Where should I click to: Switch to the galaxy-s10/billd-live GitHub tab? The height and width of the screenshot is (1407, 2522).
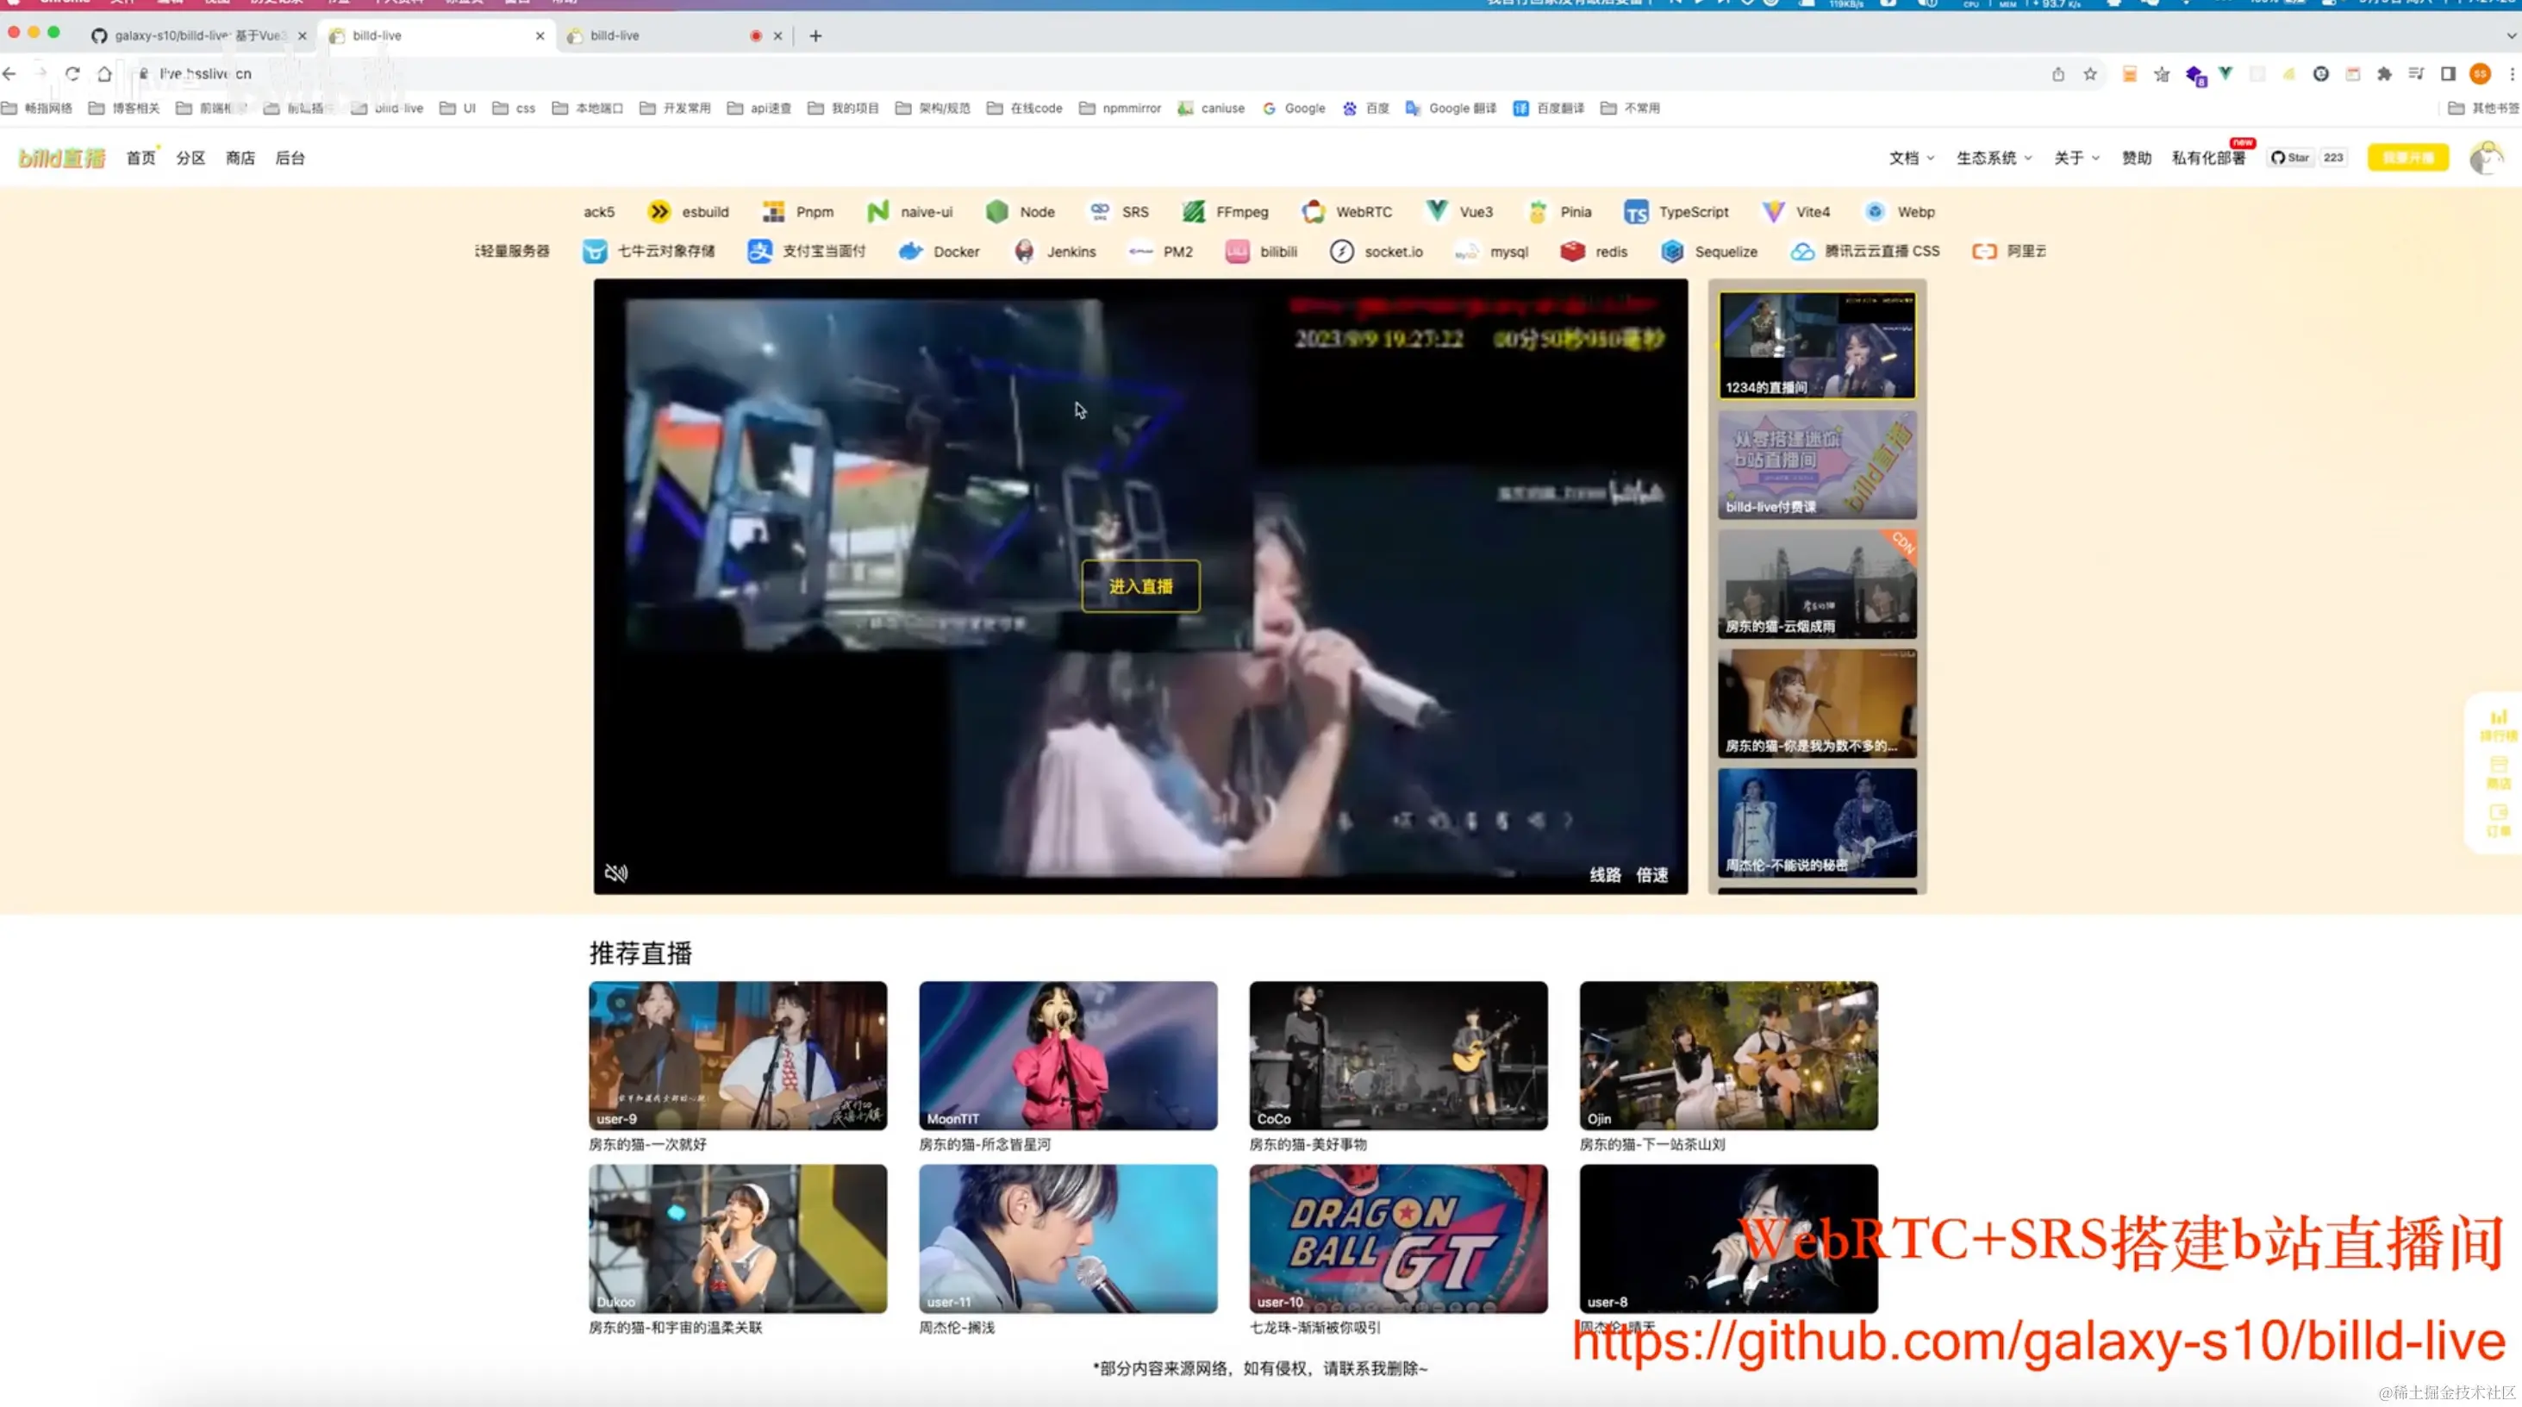point(199,35)
